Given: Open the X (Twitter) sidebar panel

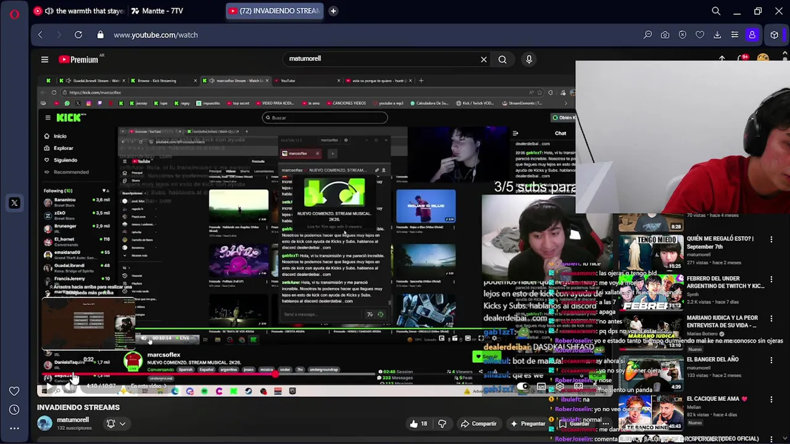Looking at the screenshot, I should tap(14, 203).
